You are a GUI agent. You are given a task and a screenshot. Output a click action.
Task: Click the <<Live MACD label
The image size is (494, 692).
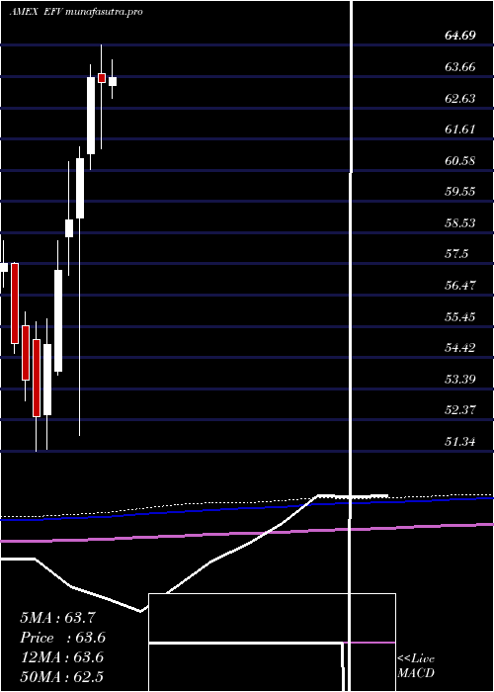click(x=416, y=666)
